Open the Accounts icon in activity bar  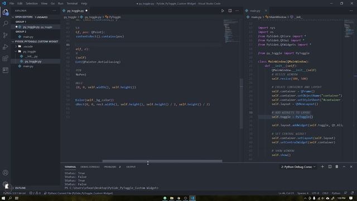6,173
